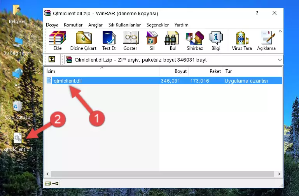Sort list by Tür column
The image size is (299, 196).
coord(252,71)
